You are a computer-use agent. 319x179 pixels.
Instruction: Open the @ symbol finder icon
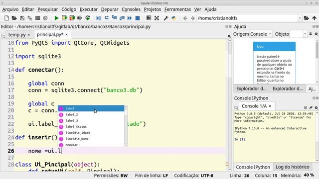[45, 18]
